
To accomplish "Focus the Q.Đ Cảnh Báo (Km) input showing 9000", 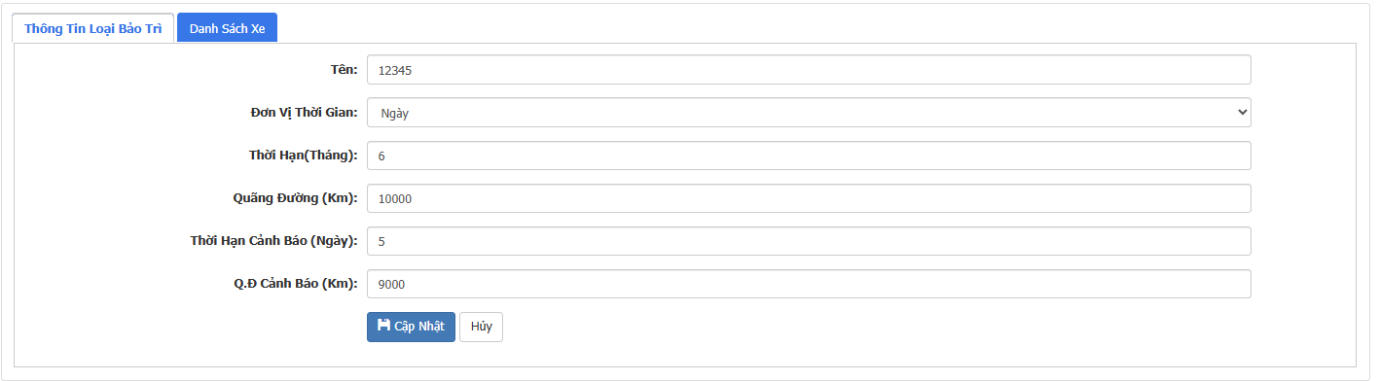I will click(809, 284).
